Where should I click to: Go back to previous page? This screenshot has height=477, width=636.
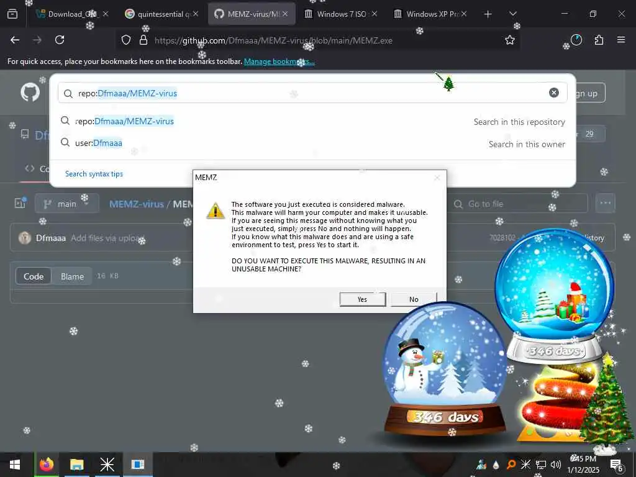click(x=15, y=40)
